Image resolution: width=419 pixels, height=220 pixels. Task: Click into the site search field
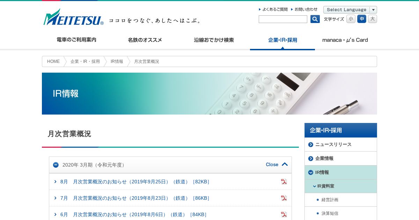click(283, 19)
